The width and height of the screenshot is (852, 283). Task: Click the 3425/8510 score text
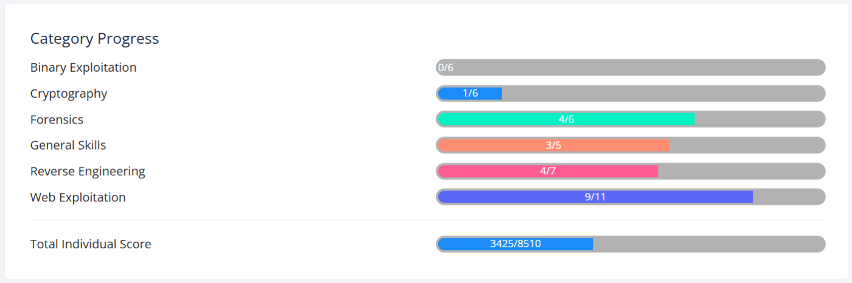pyautogui.click(x=515, y=244)
